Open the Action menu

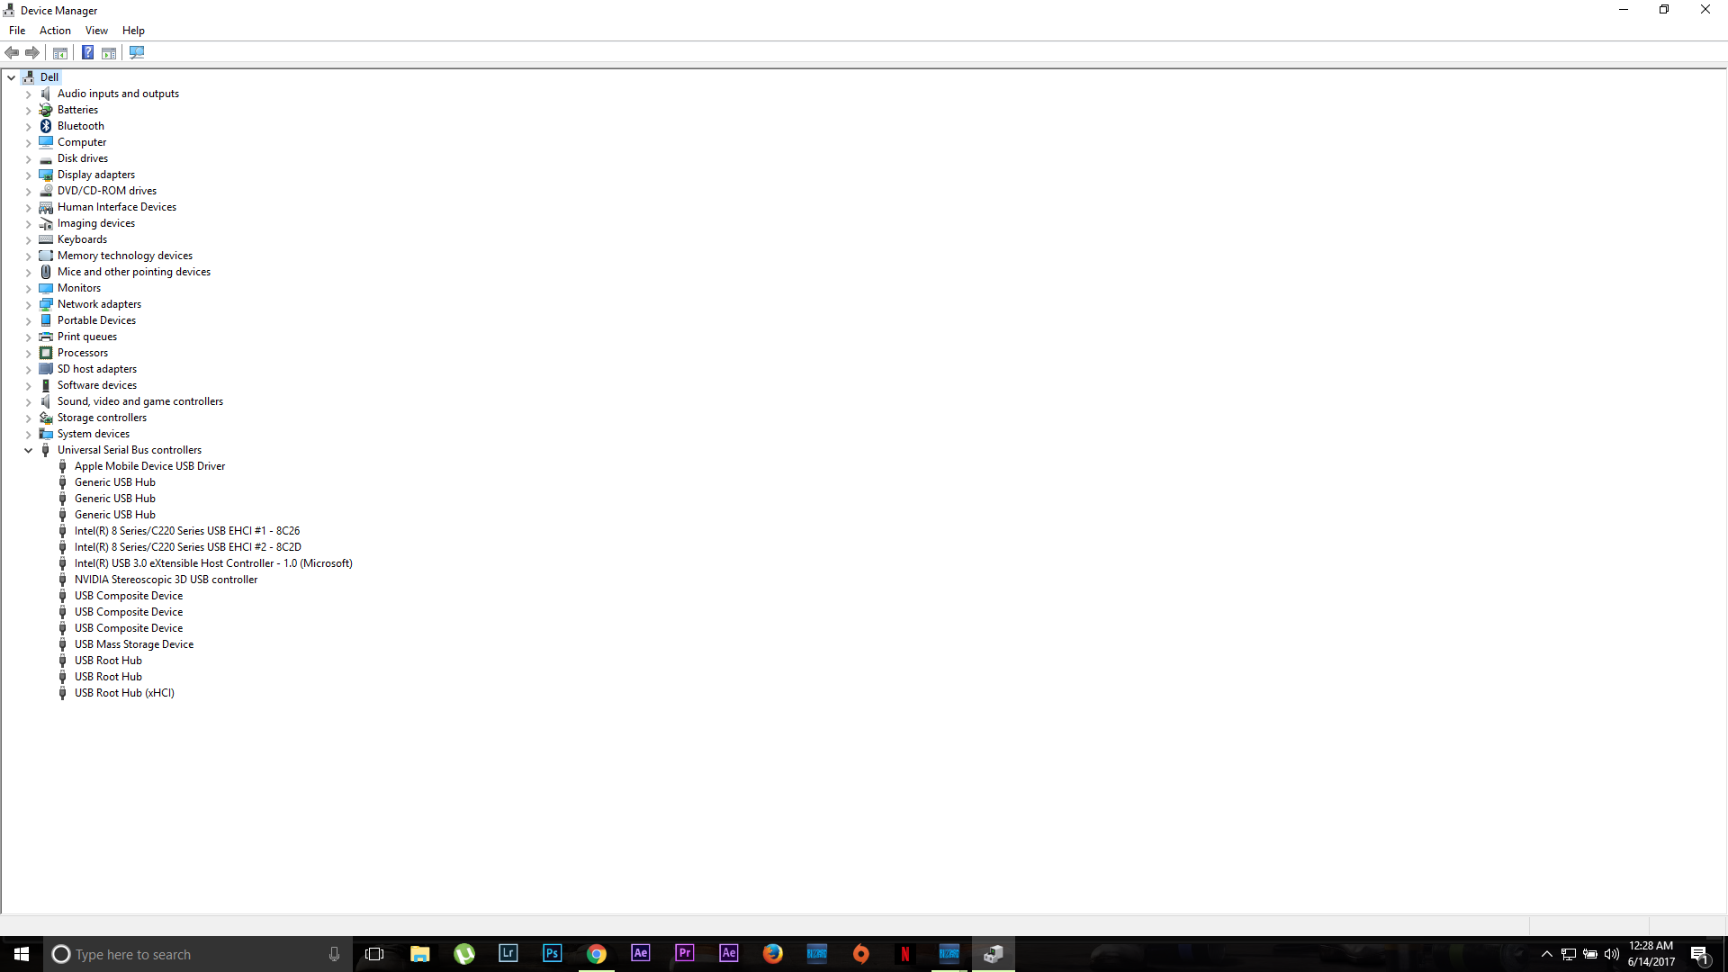tap(55, 31)
